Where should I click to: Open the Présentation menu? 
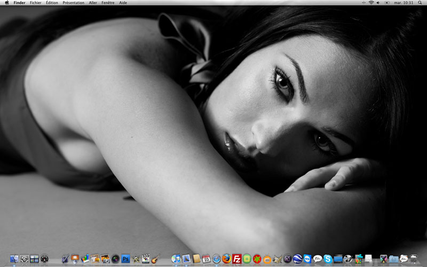pyautogui.click(x=73, y=3)
